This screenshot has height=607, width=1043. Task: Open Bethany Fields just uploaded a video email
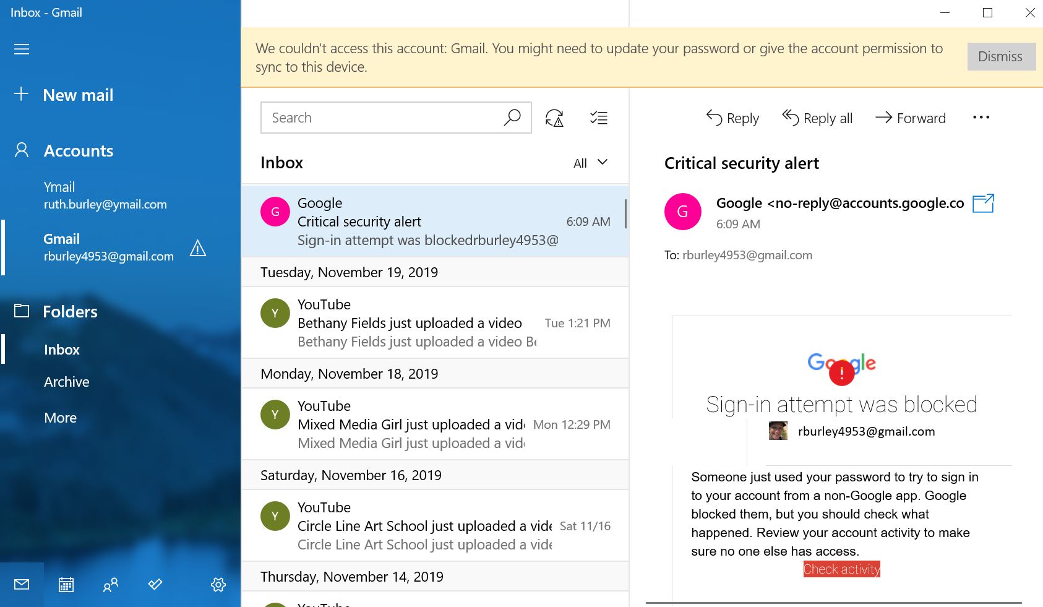(x=435, y=322)
